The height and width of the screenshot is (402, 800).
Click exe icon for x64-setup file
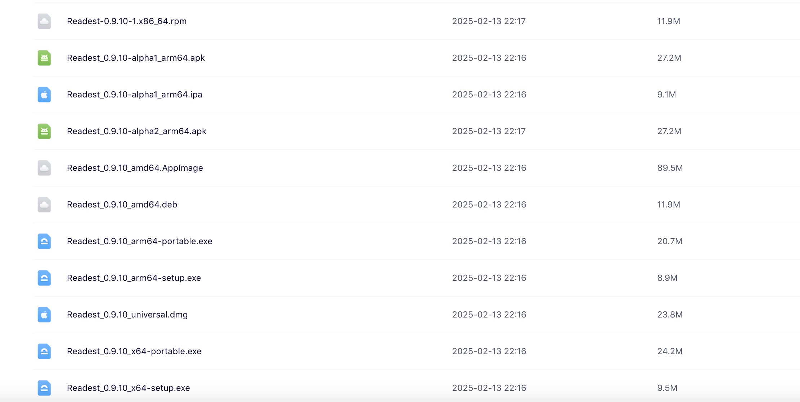pos(44,388)
